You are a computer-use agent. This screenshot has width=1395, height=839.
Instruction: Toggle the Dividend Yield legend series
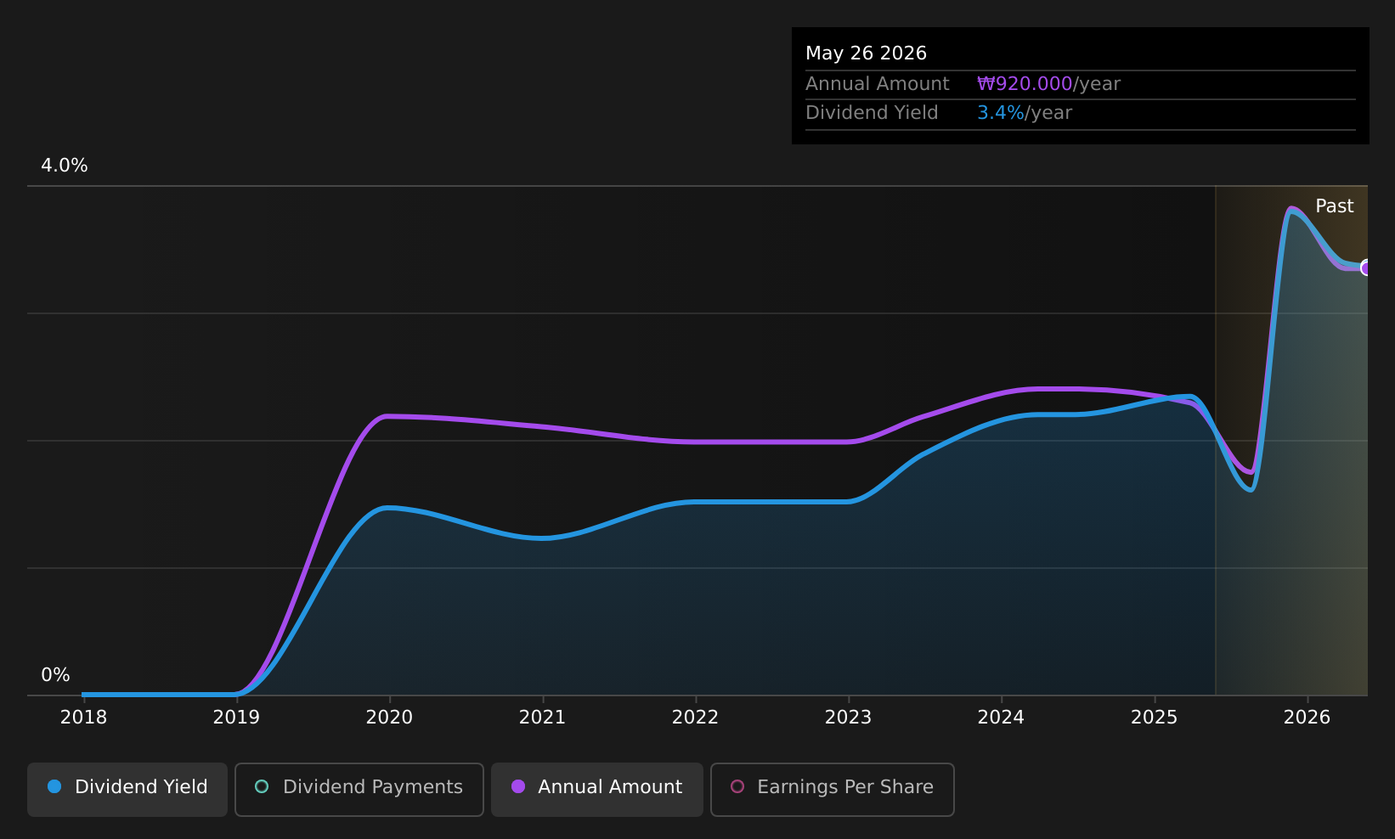pos(127,790)
